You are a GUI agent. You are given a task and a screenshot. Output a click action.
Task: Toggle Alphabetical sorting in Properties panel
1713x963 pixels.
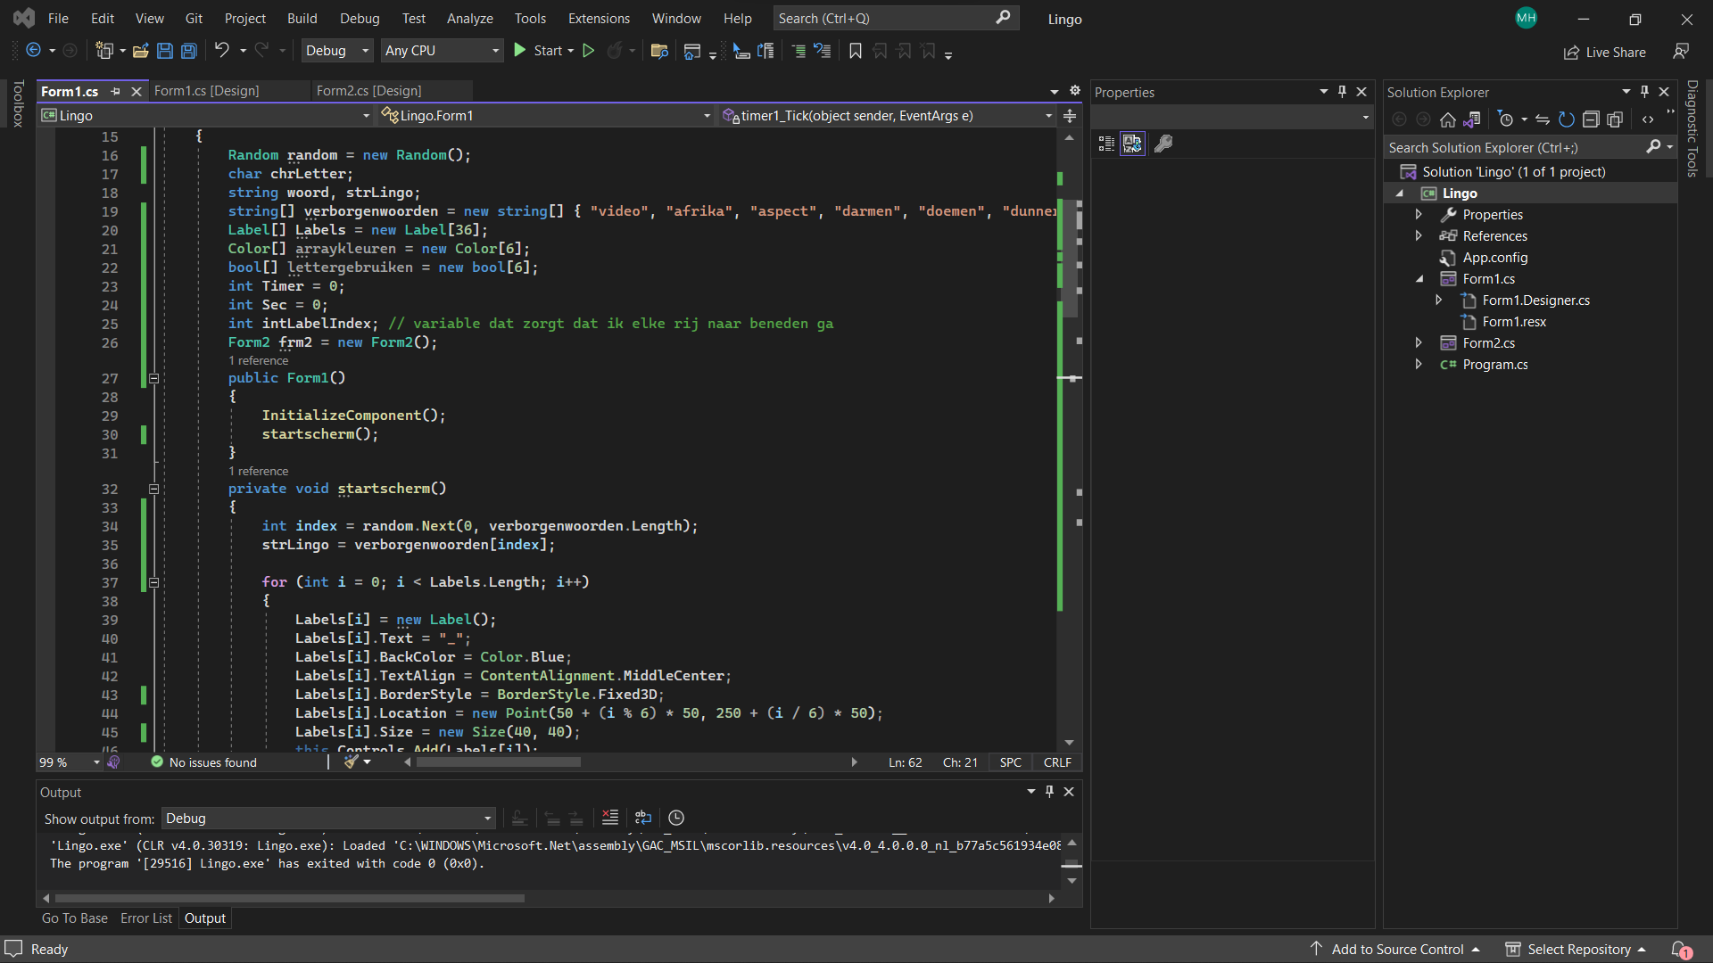click(1132, 144)
